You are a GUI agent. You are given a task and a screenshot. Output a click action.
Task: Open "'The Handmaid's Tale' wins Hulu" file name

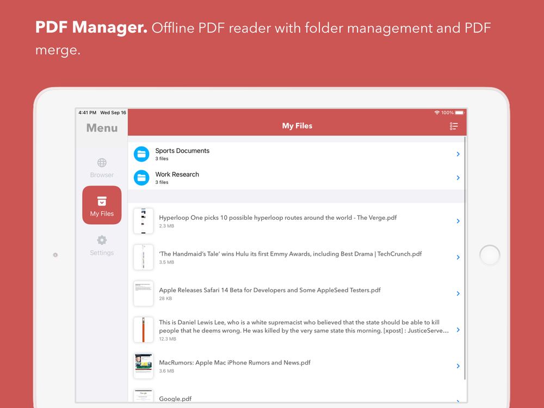click(x=290, y=254)
